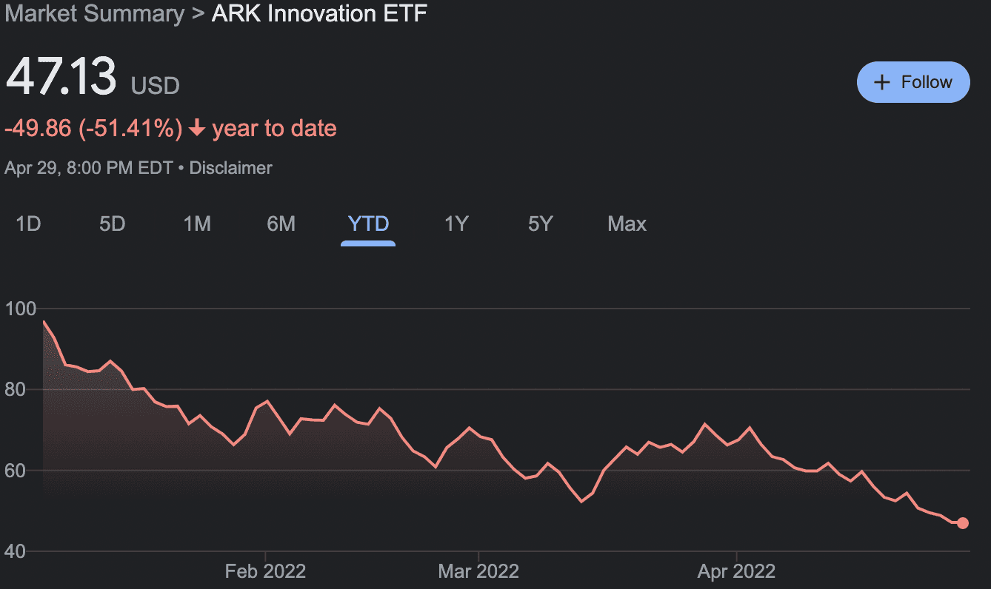This screenshot has height=589, width=991.
Task: Click the -49.86 (-51.41%) change text
Action: click(x=93, y=129)
